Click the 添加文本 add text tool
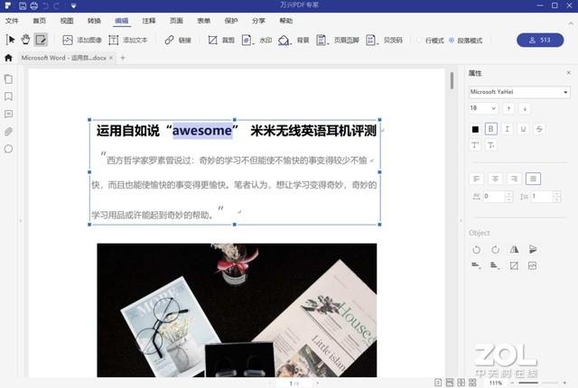578x388 pixels. (128, 40)
